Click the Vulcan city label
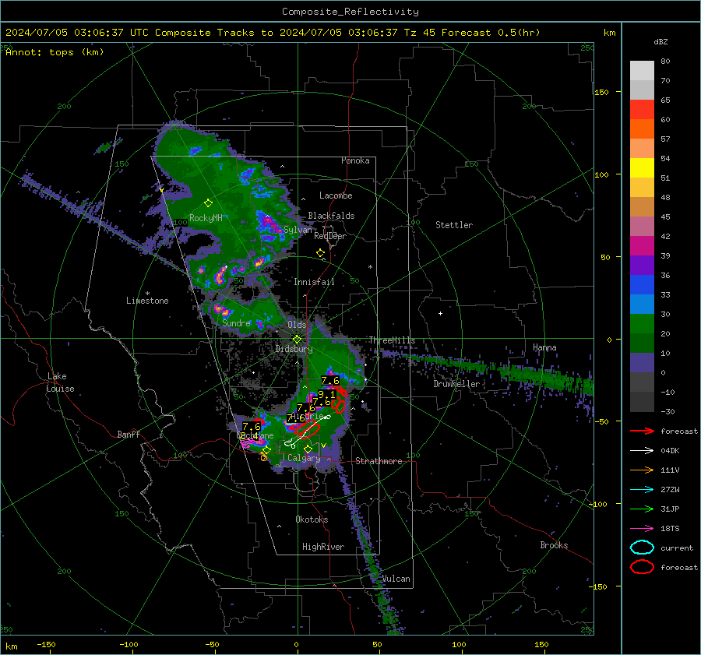 [396, 579]
